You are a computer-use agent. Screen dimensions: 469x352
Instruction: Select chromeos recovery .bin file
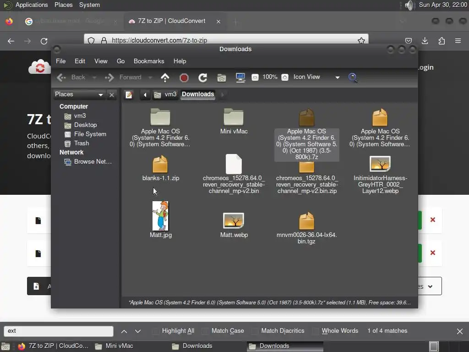pyautogui.click(x=234, y=174)
